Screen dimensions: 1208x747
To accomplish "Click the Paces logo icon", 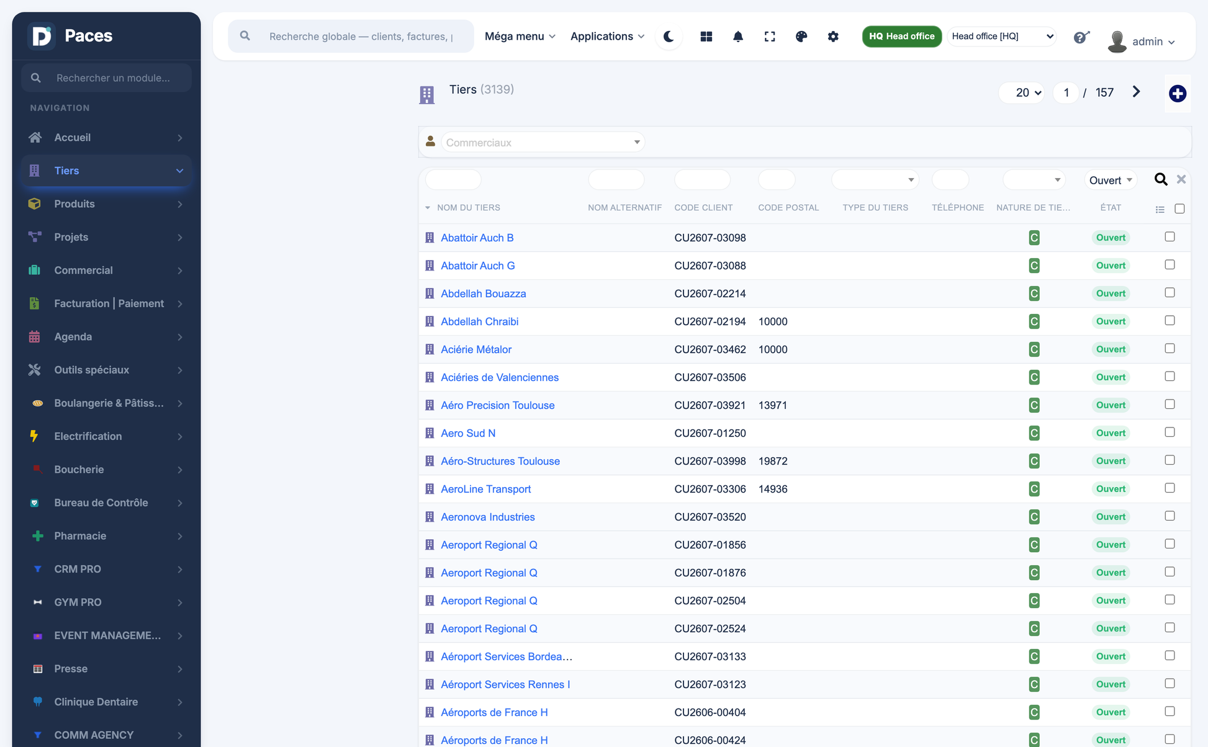I will coord(42,35).
